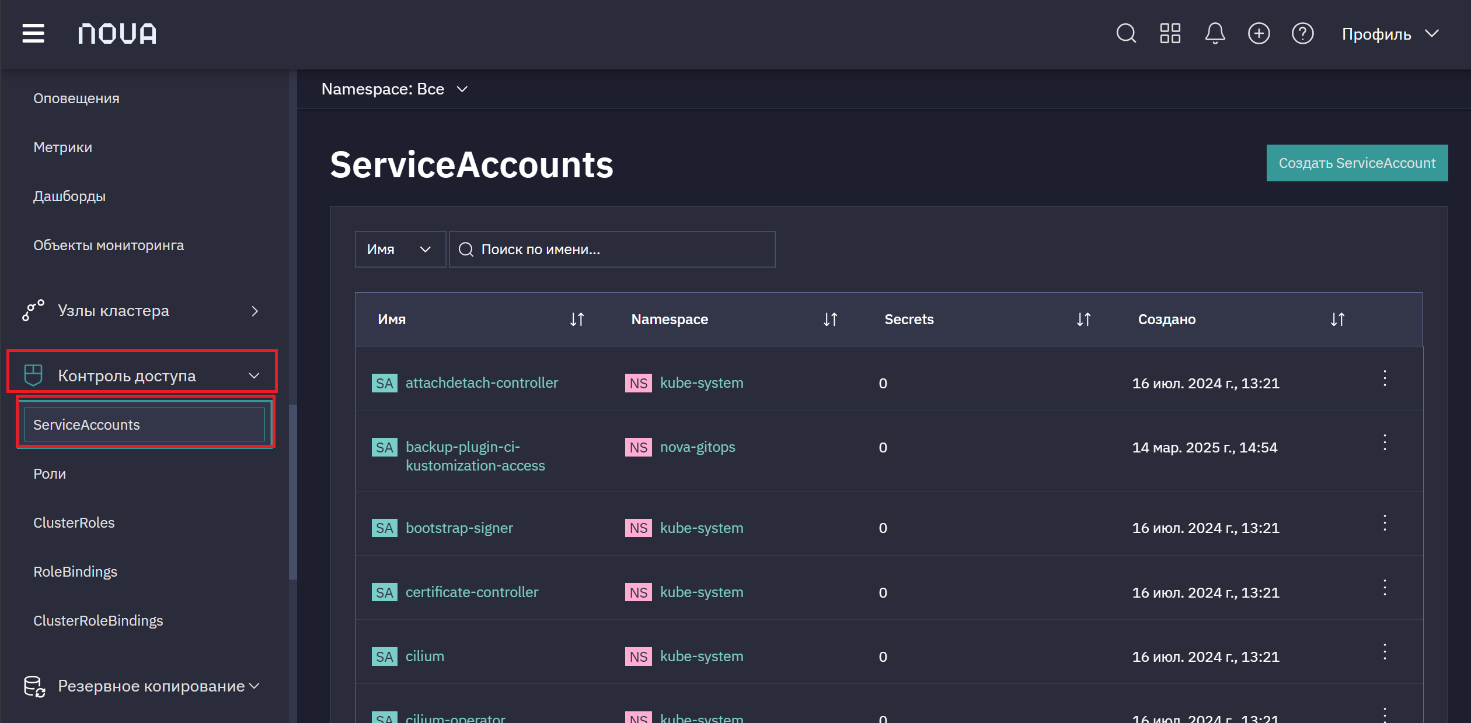Open backup-plugin-ci-kustomization-access link
1471x723 pixels.
(475, 456)
